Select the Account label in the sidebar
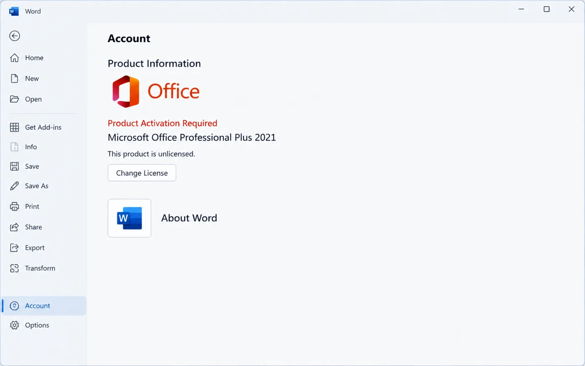Screen dimensions: 585x366 point(38,306)
